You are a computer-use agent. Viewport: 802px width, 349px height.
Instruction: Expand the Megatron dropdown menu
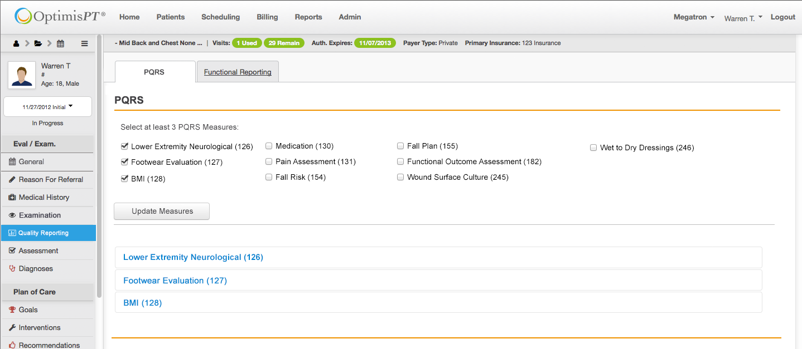pos(693,17)
